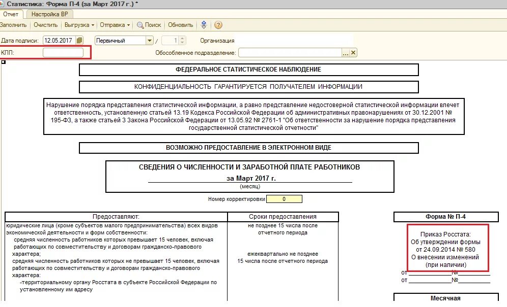
Task: Click 'СВЕДЕНИЯ О ЧИСЛЕННОСТИ И ЗАРАБОТНОЙ ПЛАТЕ РАБОТНИКОВ' title
Action: tap(249, 167)
